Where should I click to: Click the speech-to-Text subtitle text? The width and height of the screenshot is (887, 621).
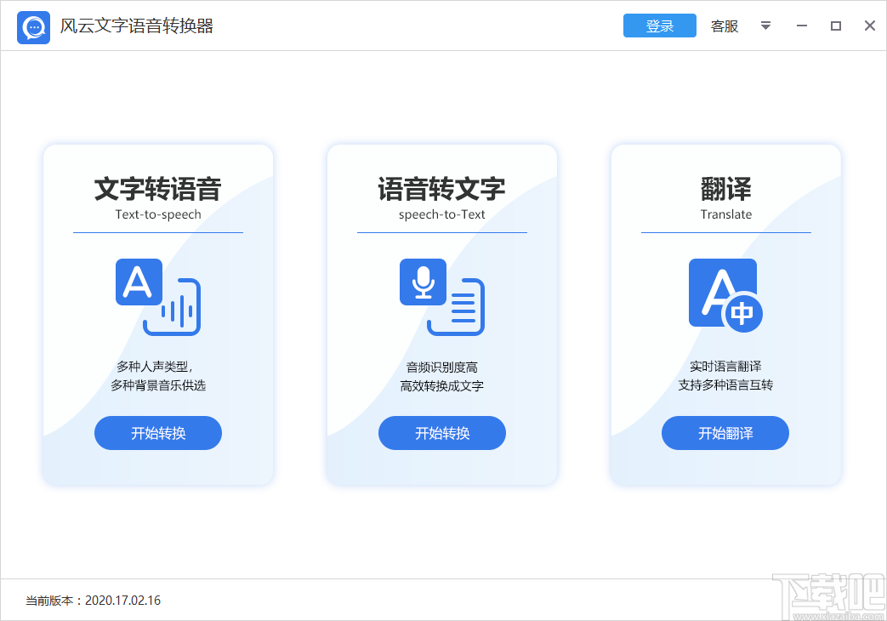(x=441, y=214)
